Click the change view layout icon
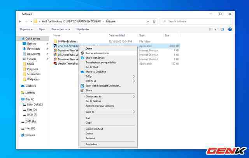This screenshot has width=249, height=158. click(210, 30)
